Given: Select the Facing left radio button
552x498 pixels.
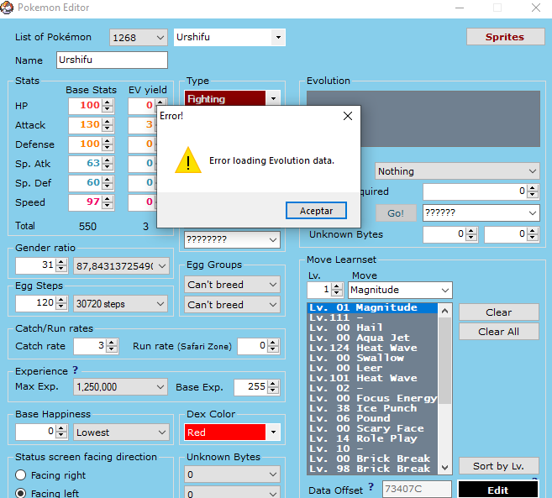Looking at the screenshot, I should (21, 493).
